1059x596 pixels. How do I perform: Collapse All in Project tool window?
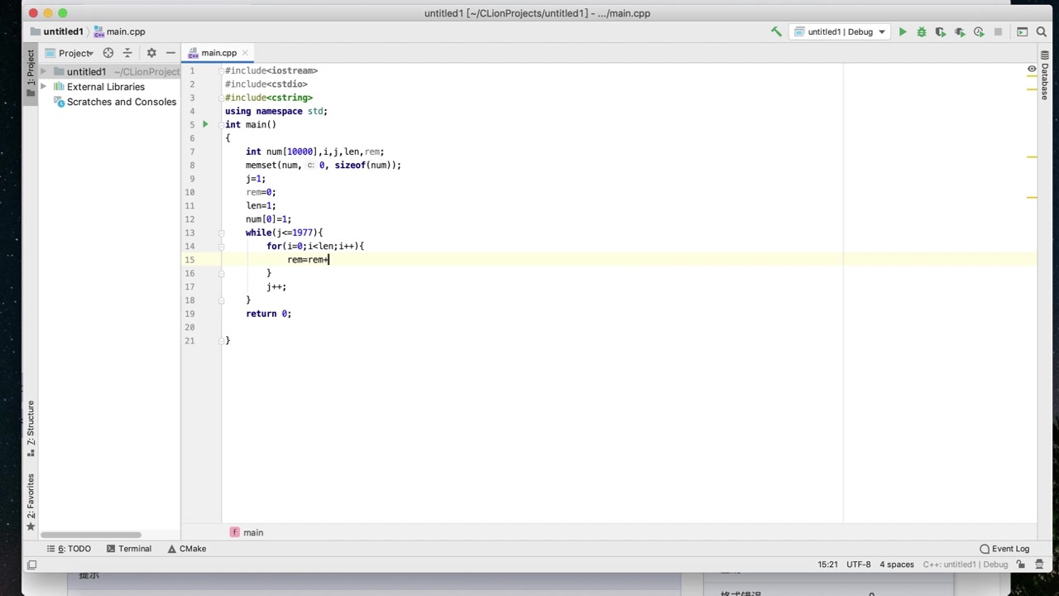point(128,52)
